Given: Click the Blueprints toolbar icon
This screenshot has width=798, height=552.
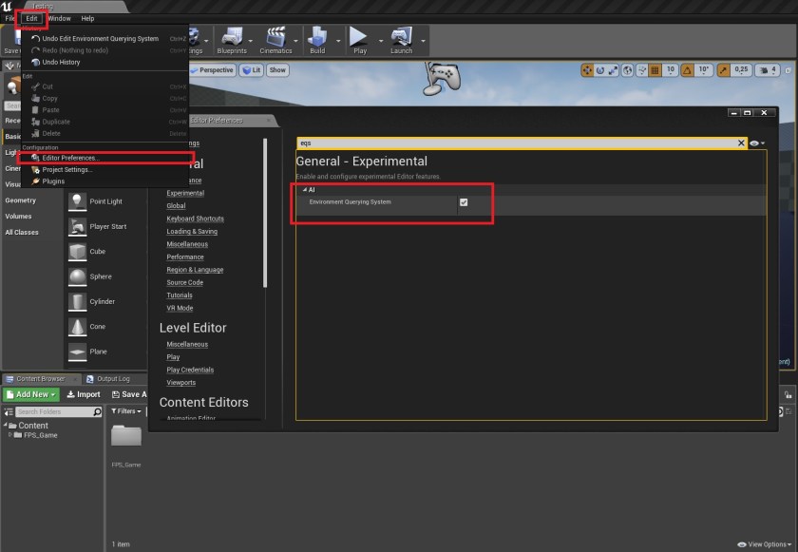Looking at the screenshot, I should pos(232,36).
